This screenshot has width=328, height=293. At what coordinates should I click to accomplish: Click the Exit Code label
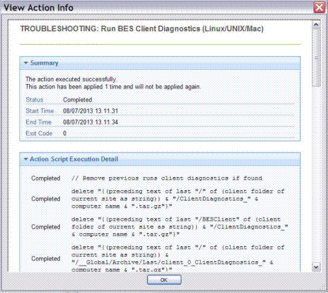tap(39, 133)
